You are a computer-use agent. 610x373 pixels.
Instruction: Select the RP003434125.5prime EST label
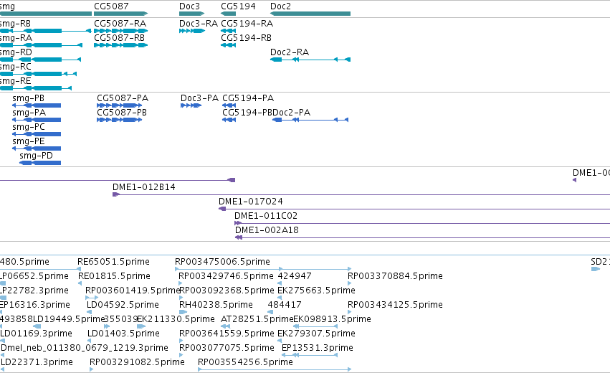(x=395, y=305)
